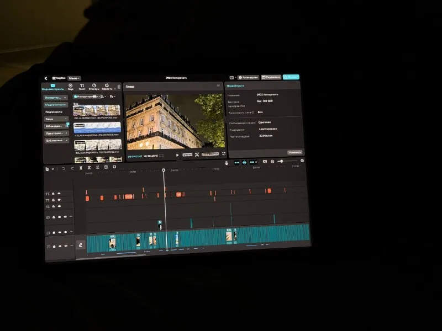Expand the Ваши section in sidebar
442x331 pixels.
[x=56, y=119]
